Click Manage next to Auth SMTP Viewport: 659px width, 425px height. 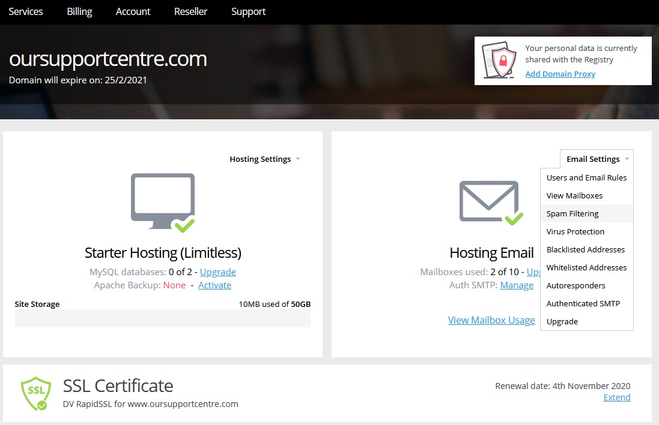pyautogui.click(x=517, y=285)
